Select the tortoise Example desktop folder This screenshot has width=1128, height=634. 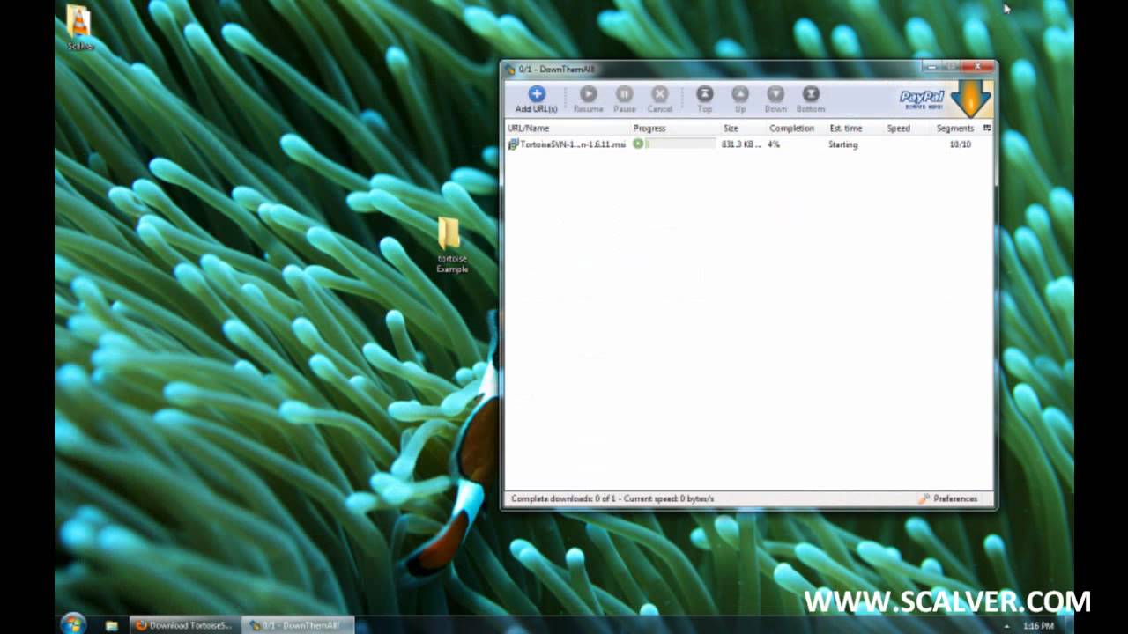coord(451,246)
